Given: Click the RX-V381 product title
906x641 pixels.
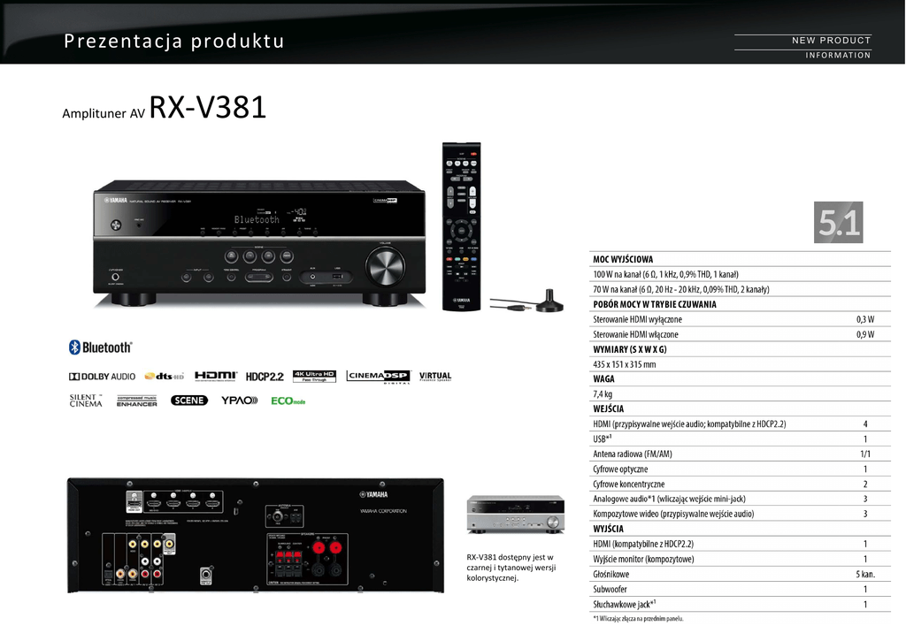Looking at the screenshot, I should click(x=208, y=108).
